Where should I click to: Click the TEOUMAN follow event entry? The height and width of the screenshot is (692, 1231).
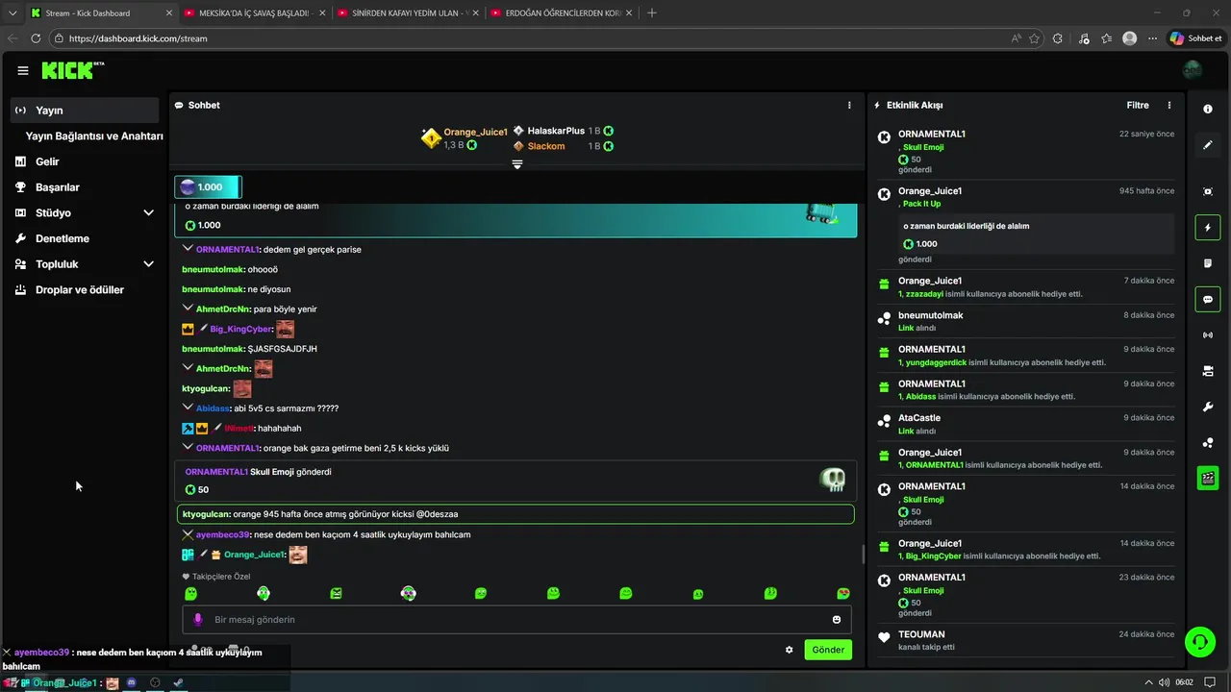pos(1025,640)
